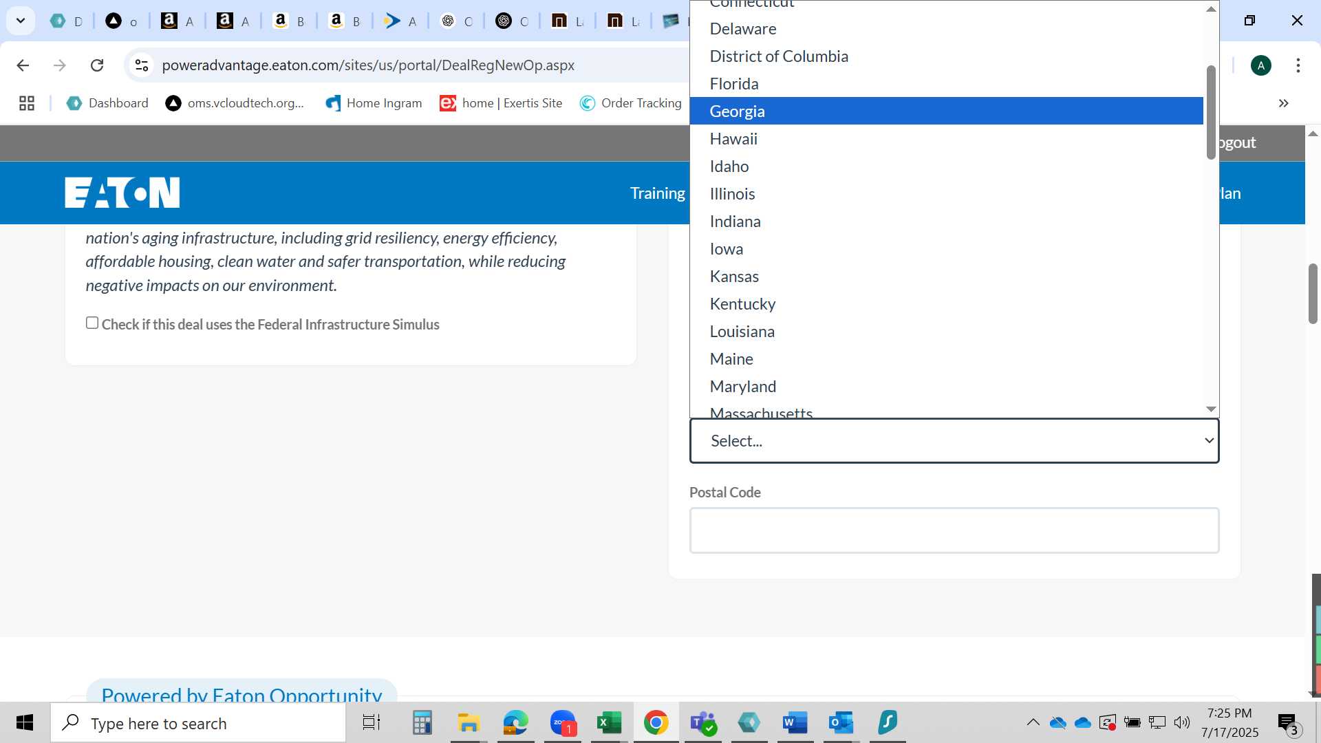The height and width of the screenshot is (743, 1321).
Task: Choose Maine from the list
Action: (x=946, y=359)
